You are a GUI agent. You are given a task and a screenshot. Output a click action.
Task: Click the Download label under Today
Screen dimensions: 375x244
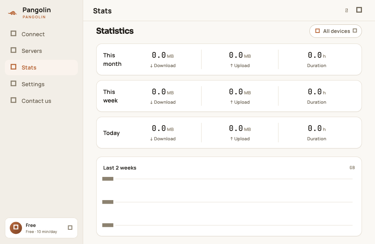163,139
